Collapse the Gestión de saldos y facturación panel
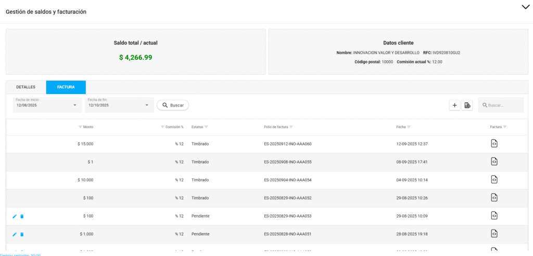The width and height of the screenshot is (533, 256). point(525,7)
